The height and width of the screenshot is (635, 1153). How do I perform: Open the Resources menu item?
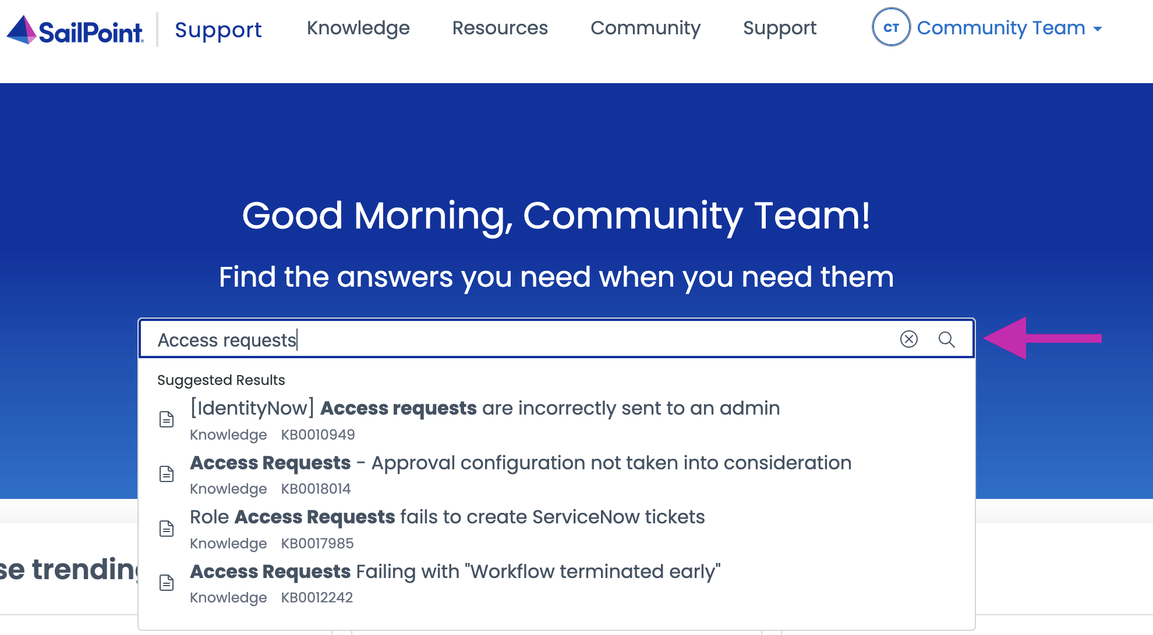tap(500, 28)
